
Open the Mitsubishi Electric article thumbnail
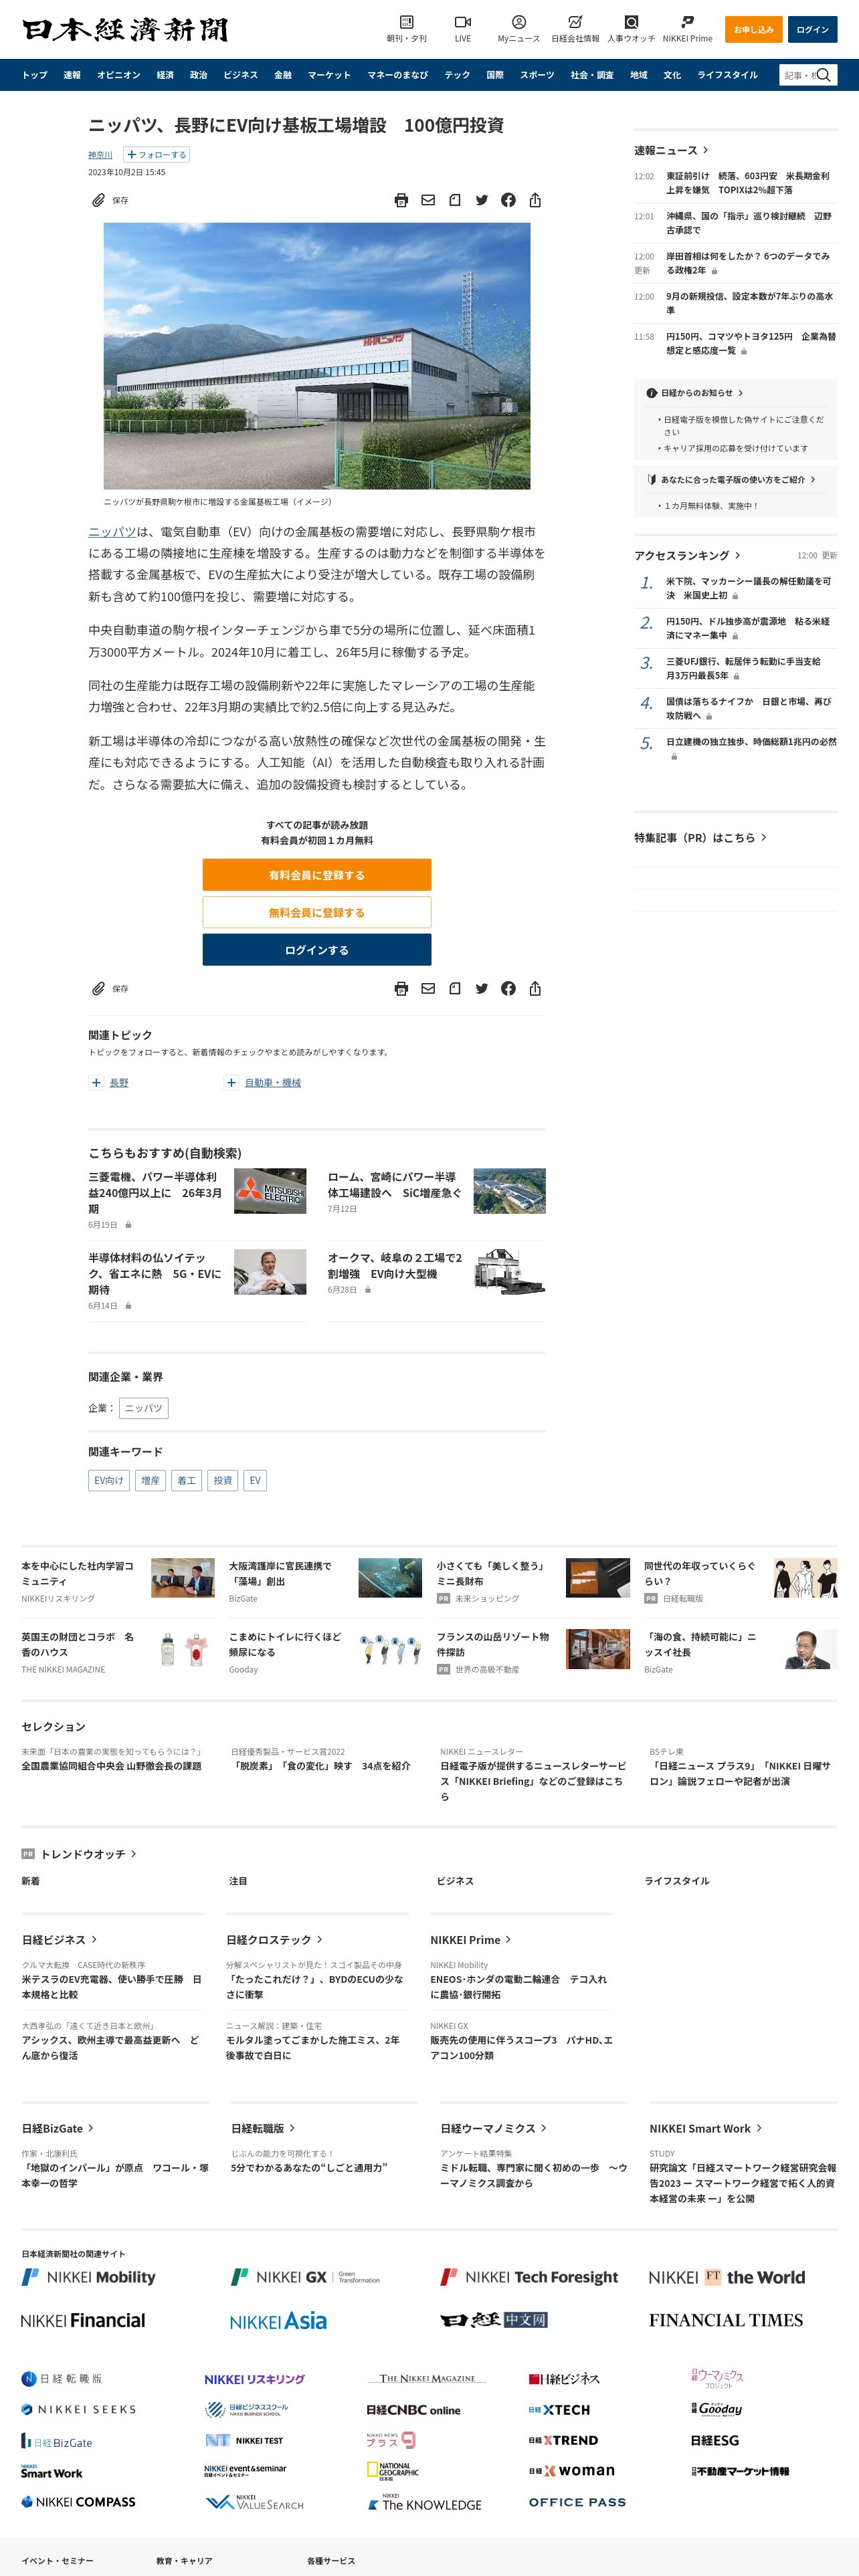(270, 1191)
